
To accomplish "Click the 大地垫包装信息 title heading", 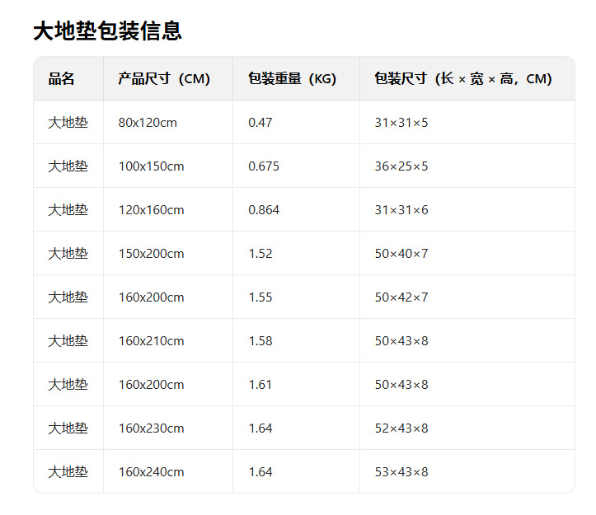I will 107,31.
